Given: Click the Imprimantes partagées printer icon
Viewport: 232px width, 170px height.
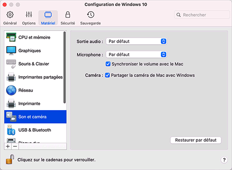Looking at the screenshot, I should (11, 77).
